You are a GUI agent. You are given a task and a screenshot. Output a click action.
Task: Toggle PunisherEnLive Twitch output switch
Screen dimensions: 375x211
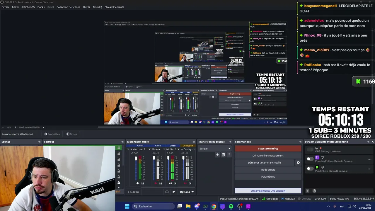coord(310,159)
